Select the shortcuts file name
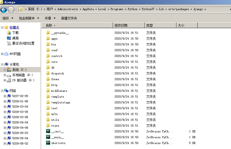Screen dimensions: 231x149 [x=58, y=143]
